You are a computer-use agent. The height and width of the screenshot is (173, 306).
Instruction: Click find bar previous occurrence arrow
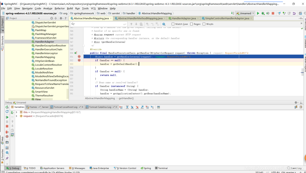coord(131,24)
